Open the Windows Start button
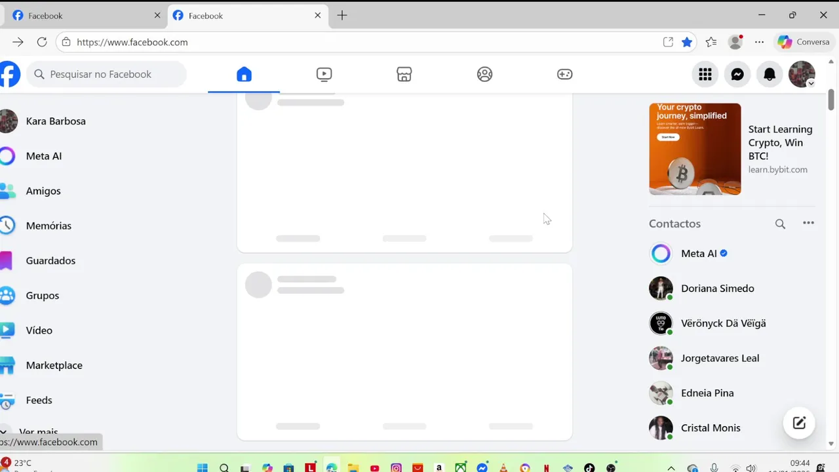 coord(203,468)
